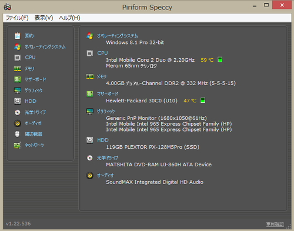Viewport: 294px width, 231px height.
Task: Click the green motherboard temperature indicator beside 47 ℃
Action: 203,101
